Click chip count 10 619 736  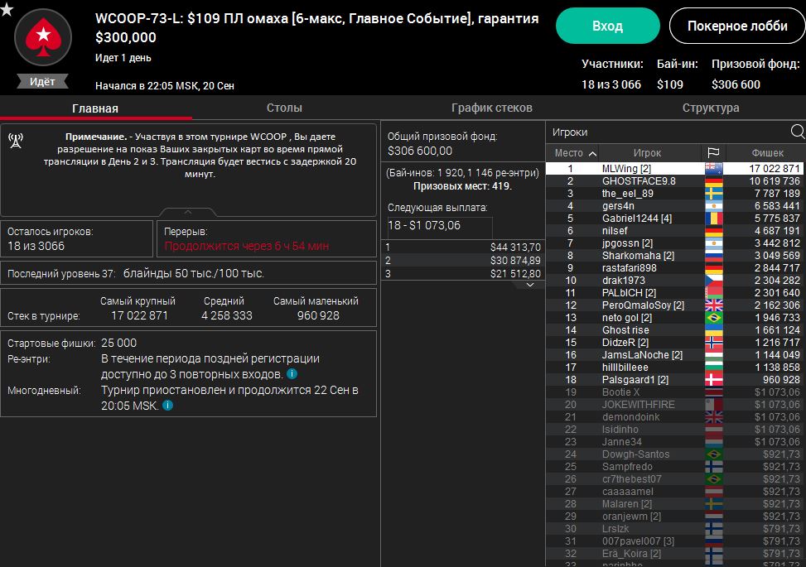click(x=775, y=180)
